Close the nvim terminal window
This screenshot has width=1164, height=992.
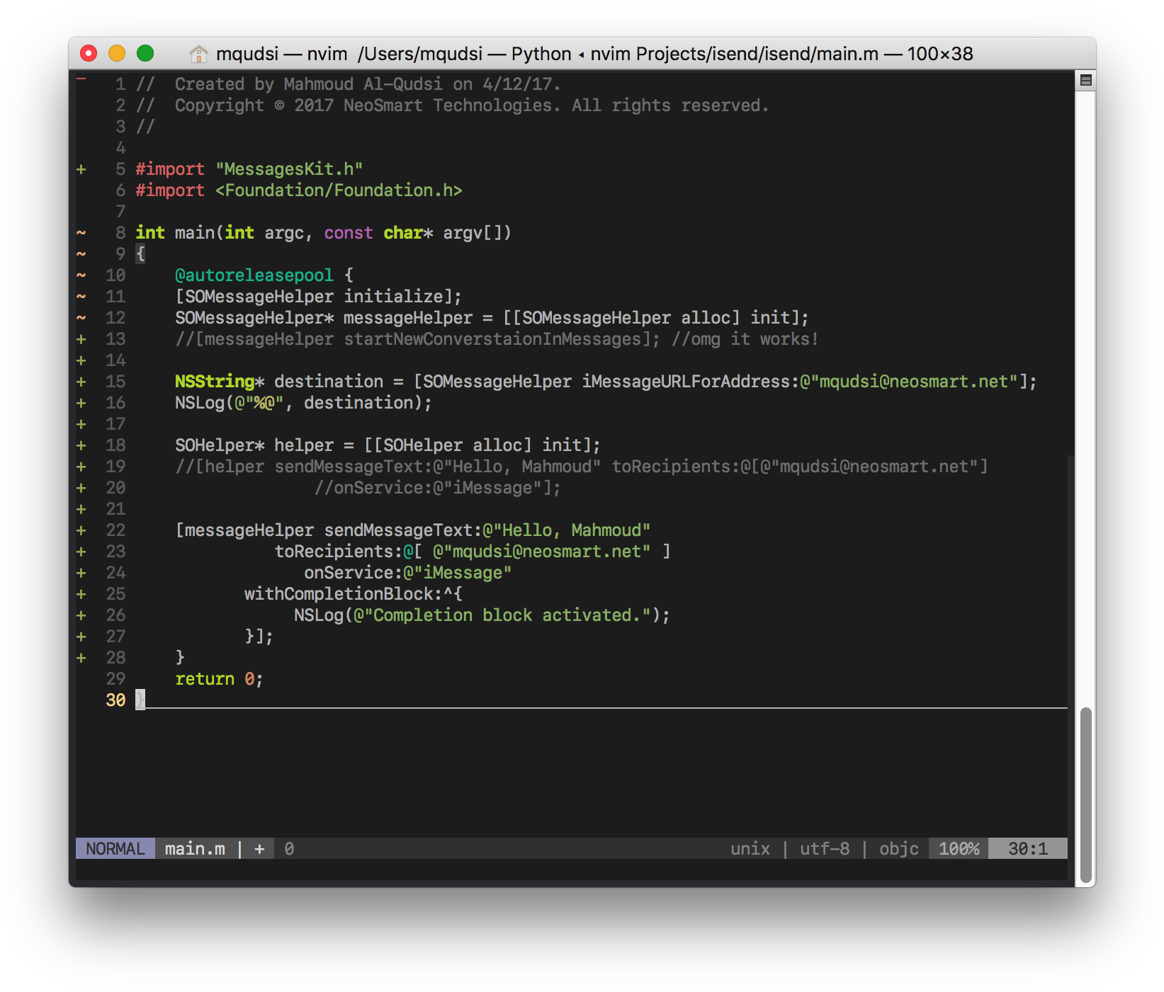point(89,54)
